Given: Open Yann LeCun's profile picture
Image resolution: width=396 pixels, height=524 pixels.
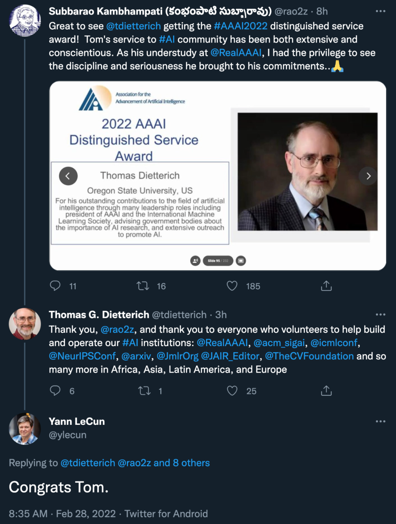Looking at the screenshot, I should [x=25, y=429].
